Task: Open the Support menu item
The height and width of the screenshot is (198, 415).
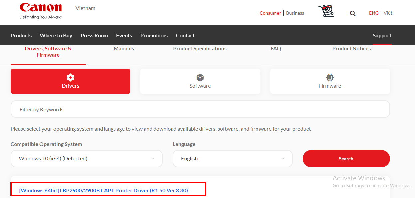Action: click(382, 35)
